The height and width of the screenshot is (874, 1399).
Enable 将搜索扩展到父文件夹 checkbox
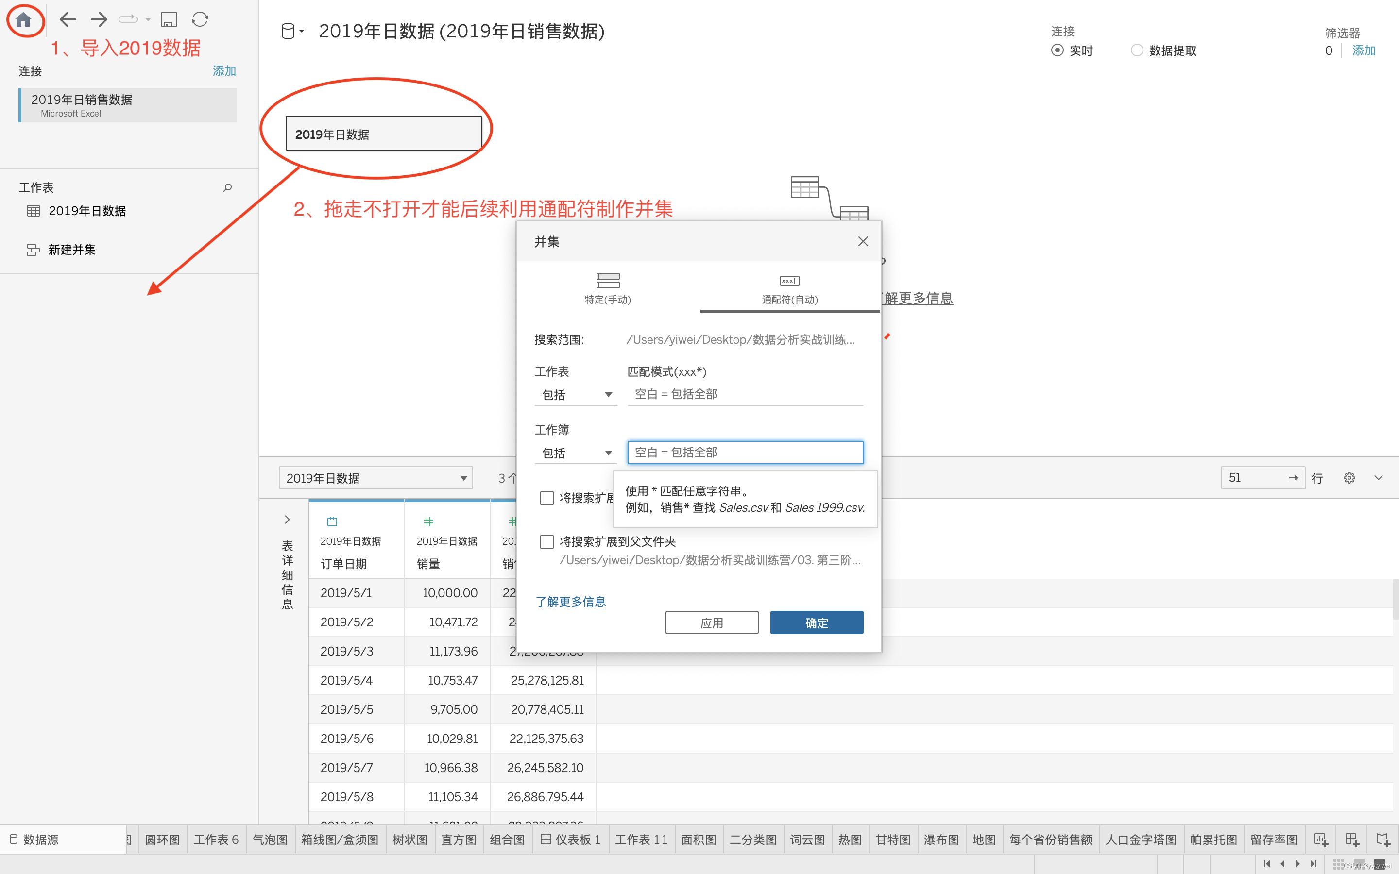click(x=546, y=541)
